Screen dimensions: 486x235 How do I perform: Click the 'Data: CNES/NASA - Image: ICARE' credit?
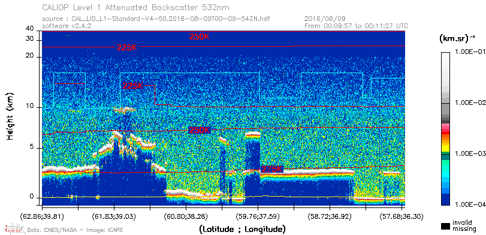pyautogui.click(x=76, y=230)
